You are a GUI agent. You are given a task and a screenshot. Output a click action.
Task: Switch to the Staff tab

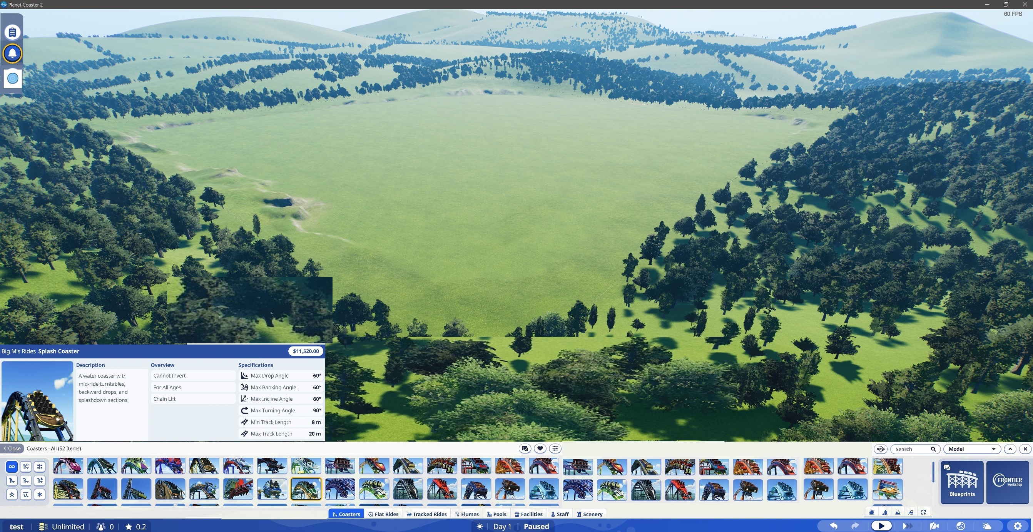(560, 514)
